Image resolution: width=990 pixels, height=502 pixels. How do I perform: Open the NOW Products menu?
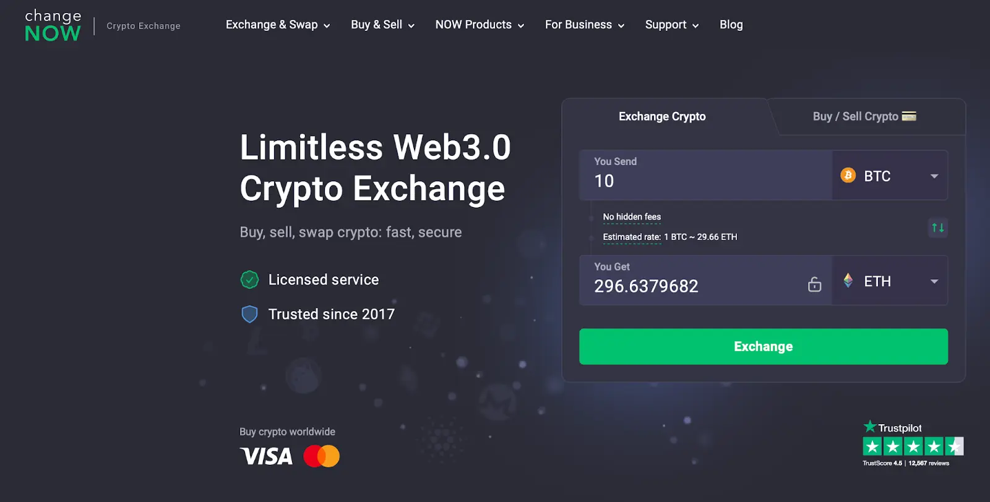point(480,25)
